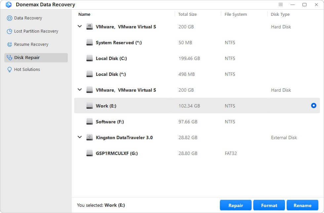Click the Lost Partition Recovery pie icon
Viewport: 324px width, 213px height.
(x=9, y=31)
